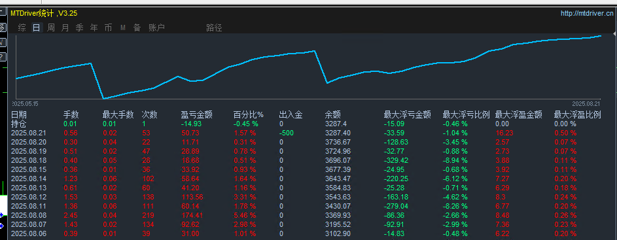Click the 最大手数 column header
Image resolution: width=617 pixels, height=240 pixels.
118,115
